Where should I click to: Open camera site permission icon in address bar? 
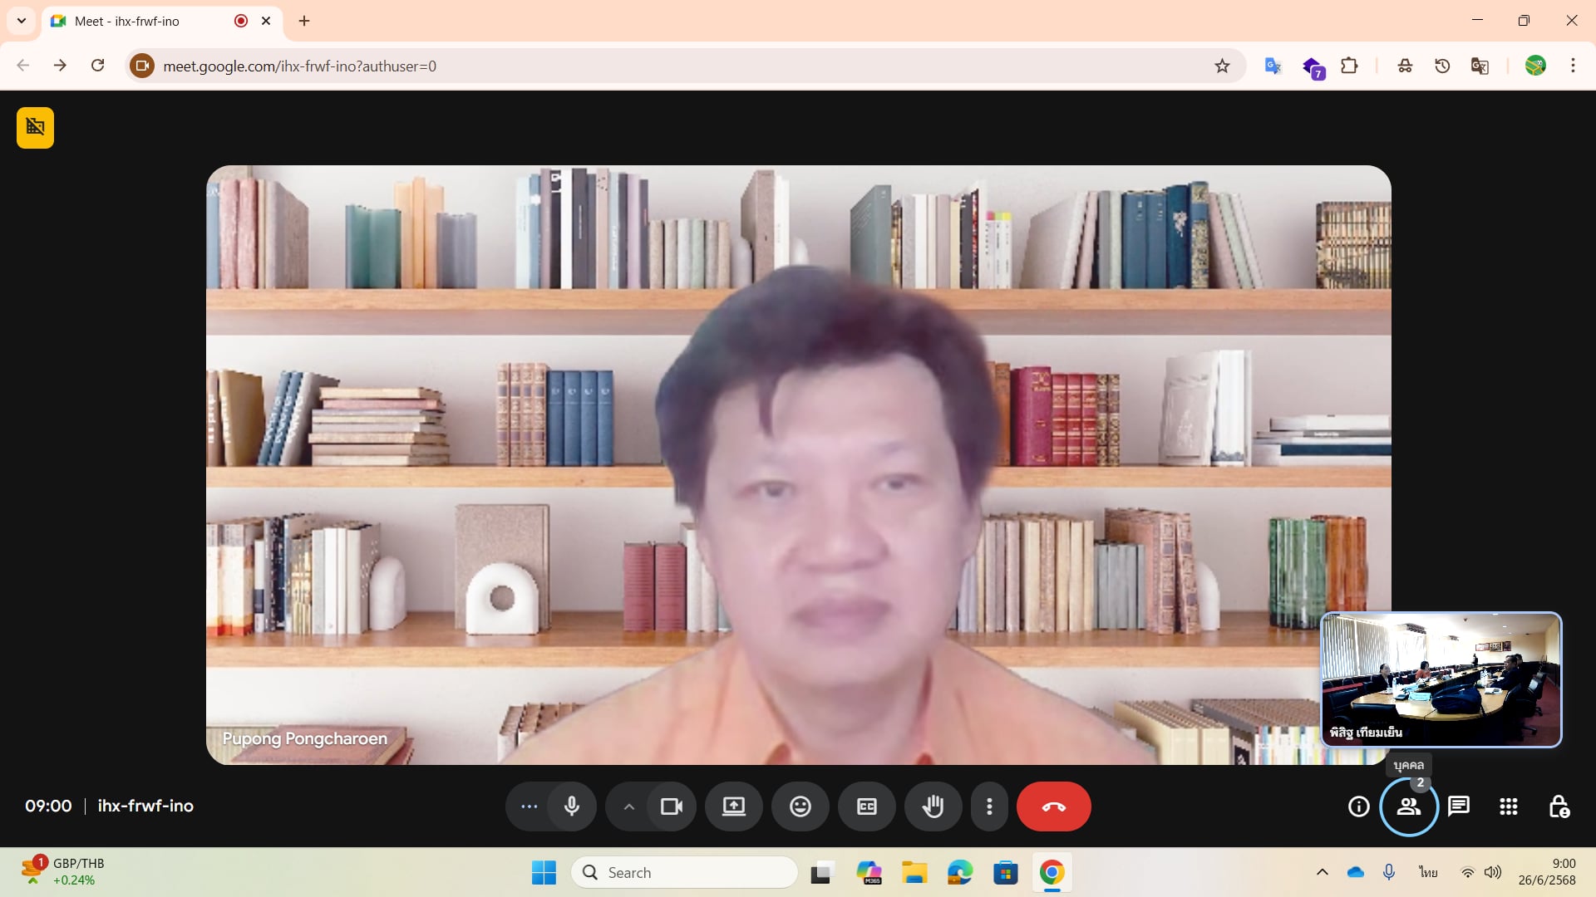coord(142,66)
